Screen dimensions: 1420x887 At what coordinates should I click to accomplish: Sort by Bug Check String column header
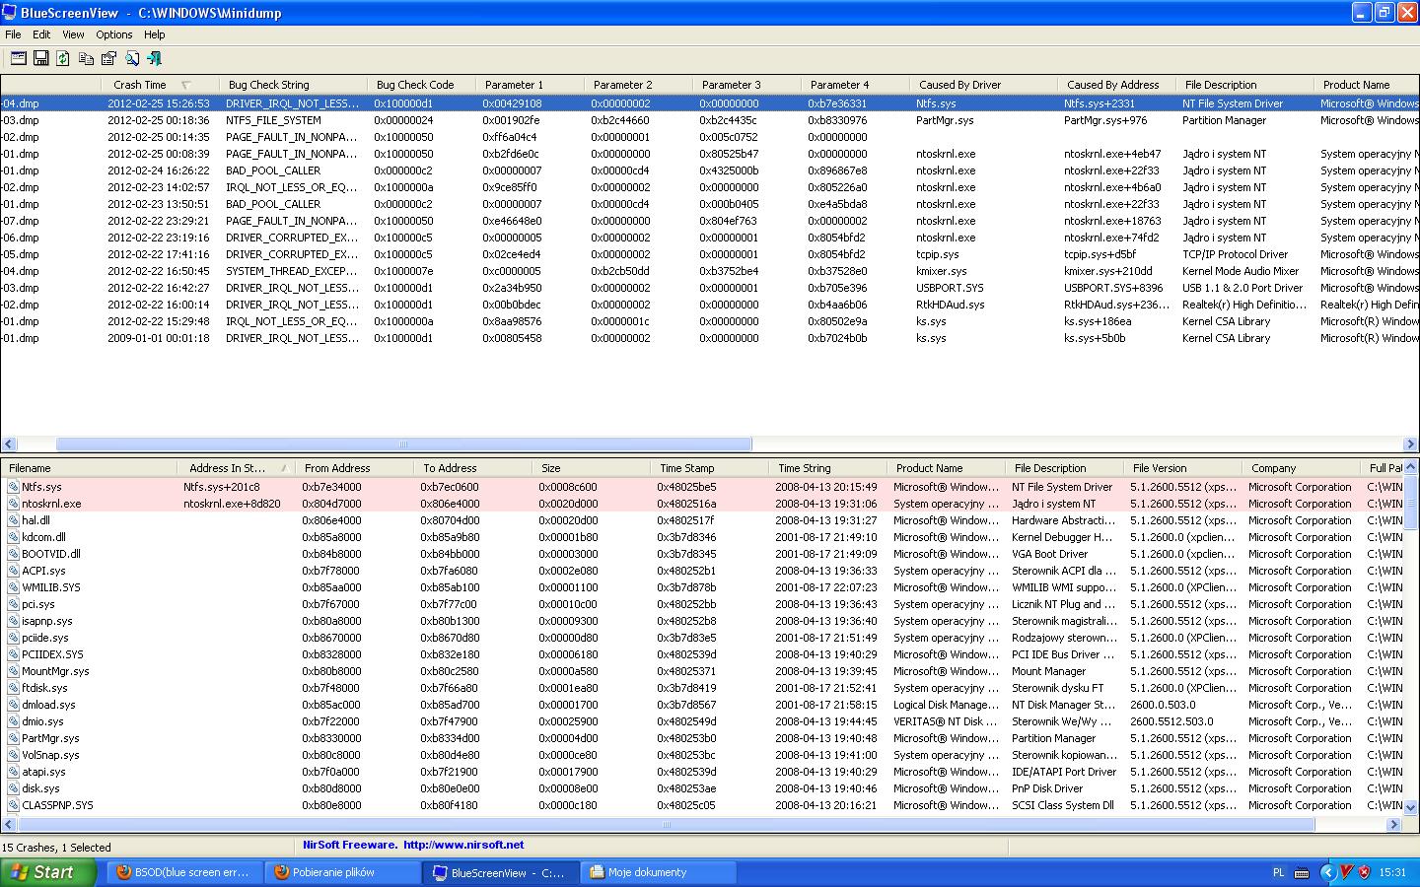(x=292, y=85)
